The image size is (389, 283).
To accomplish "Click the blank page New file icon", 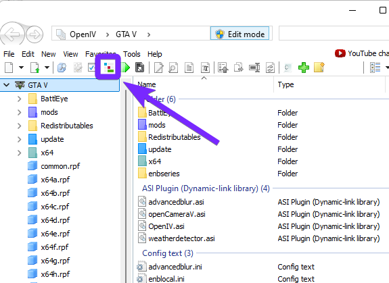I will coord(9,68).
